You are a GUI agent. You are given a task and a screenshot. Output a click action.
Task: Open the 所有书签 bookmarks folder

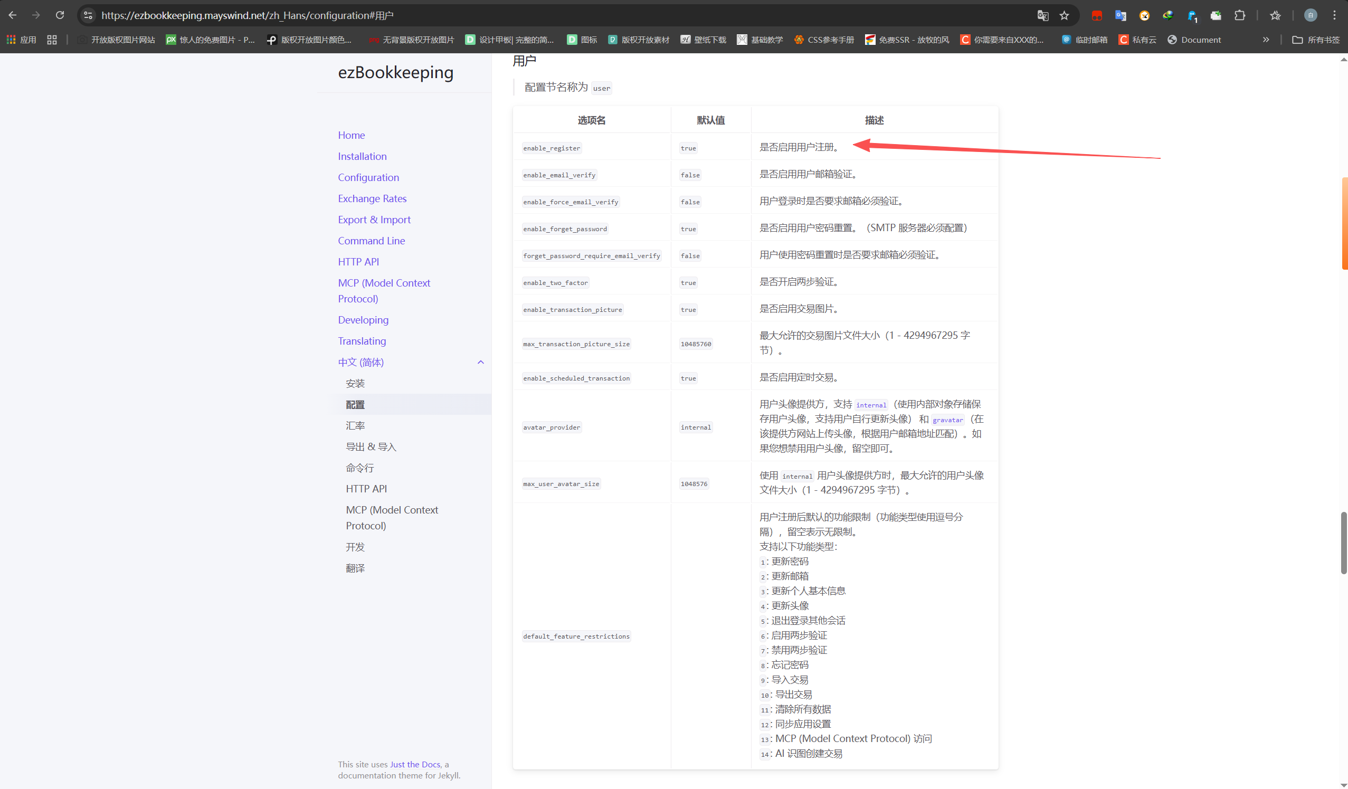[1316, 40]
